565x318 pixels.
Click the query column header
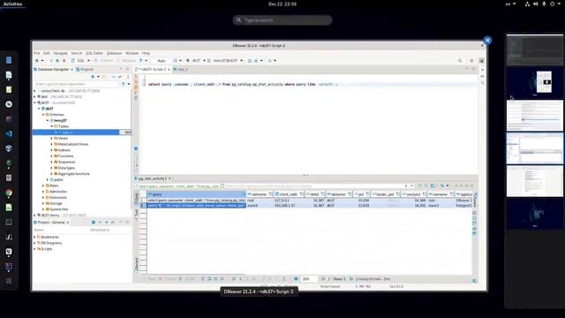point(196,194)
